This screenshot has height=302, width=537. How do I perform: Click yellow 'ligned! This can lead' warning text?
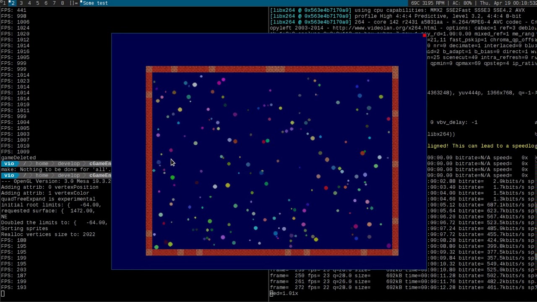tap(482, 146)
